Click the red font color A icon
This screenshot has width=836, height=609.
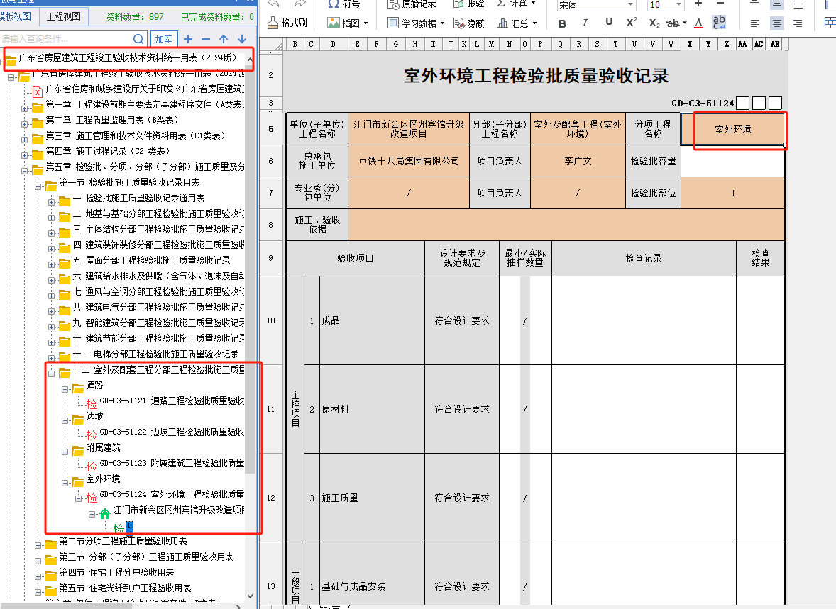(x=699, y=23)
